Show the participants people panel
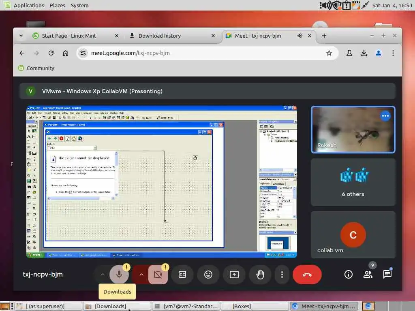Image resolution: width=415 pixels, height=311 pixels. [x=368, y=275]
